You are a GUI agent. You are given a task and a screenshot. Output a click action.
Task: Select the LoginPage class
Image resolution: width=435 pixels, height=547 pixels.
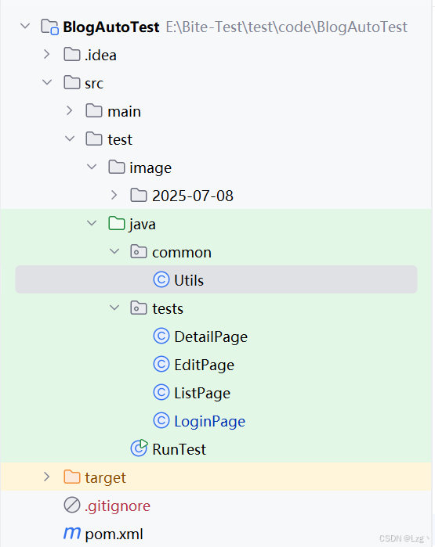209,421
